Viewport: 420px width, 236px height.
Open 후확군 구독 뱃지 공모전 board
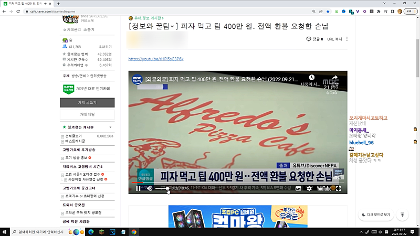coord(83,213)
